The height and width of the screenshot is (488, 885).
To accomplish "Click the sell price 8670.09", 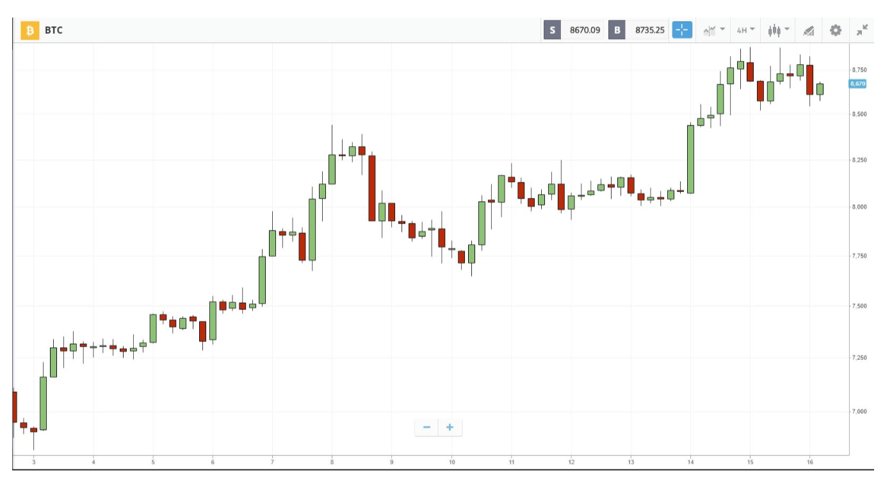I will click(x=585, y=30).
